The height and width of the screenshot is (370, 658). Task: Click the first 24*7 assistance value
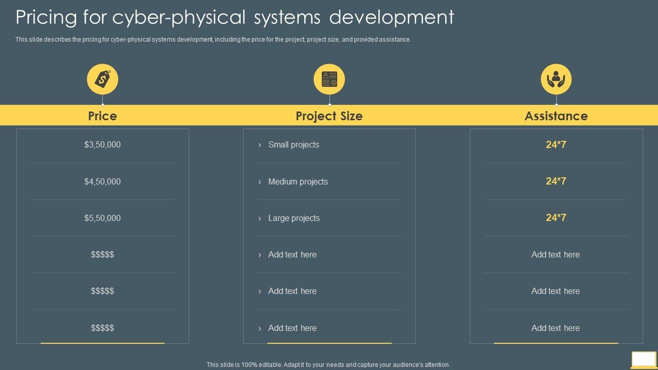pyautogui.click(x=556, y=145)
